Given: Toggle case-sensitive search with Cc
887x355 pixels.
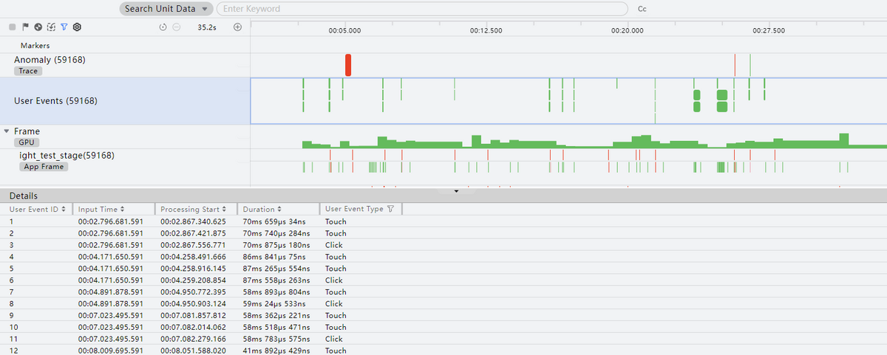Looking at the screenshot, I should click(642, 9).
